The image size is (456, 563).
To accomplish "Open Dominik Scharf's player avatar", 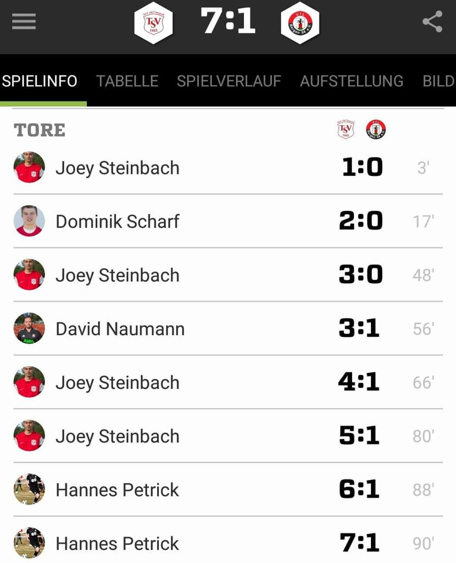I will click(30, 221).
